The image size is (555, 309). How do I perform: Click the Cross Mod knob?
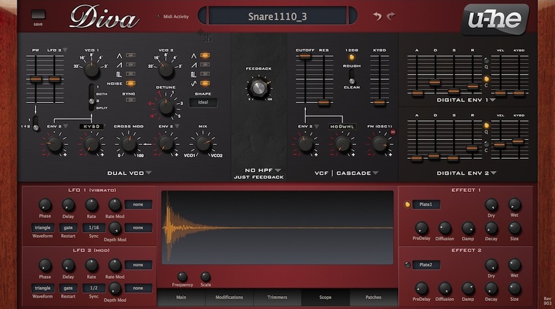coord(129,143)
